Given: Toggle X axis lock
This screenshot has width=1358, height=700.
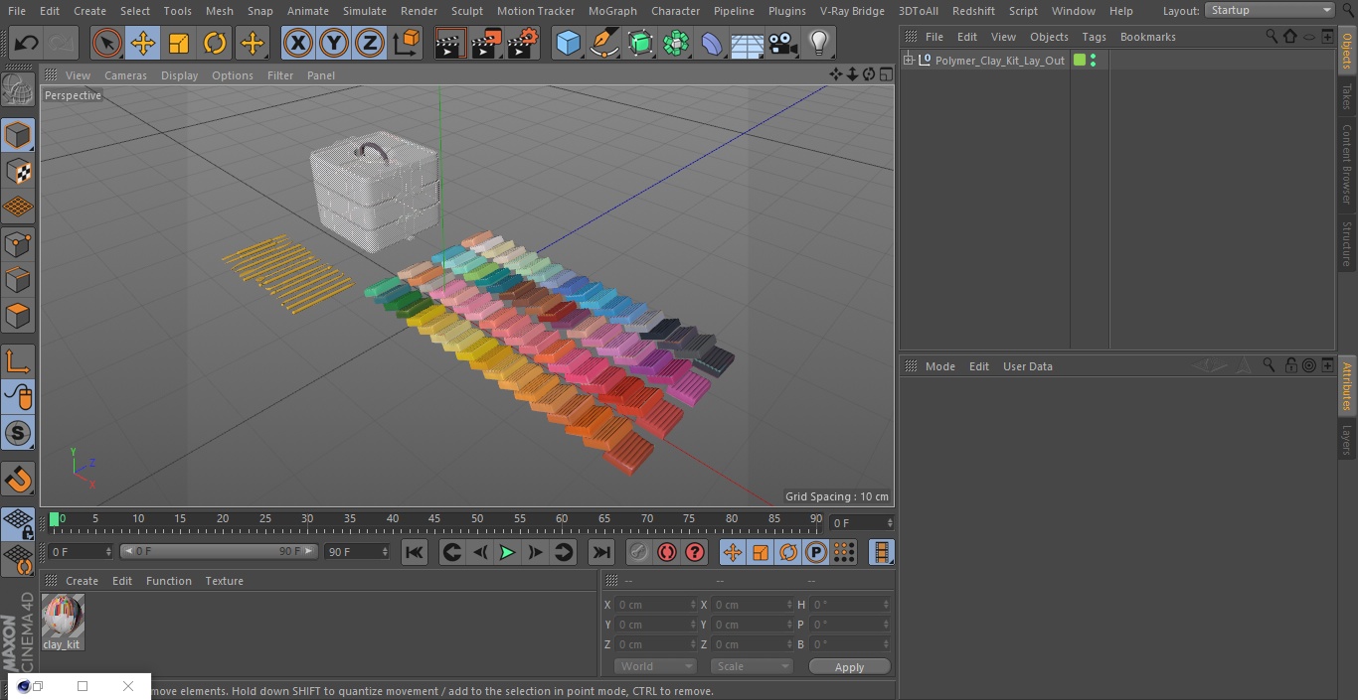Looking at the screenshot, I should coord(297,43).
